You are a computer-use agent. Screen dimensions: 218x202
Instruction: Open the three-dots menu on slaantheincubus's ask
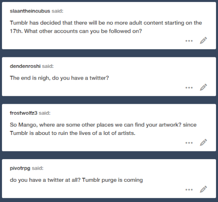coord(189,41)
